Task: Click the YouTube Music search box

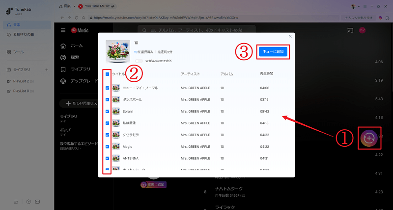Action: [197, 30]
